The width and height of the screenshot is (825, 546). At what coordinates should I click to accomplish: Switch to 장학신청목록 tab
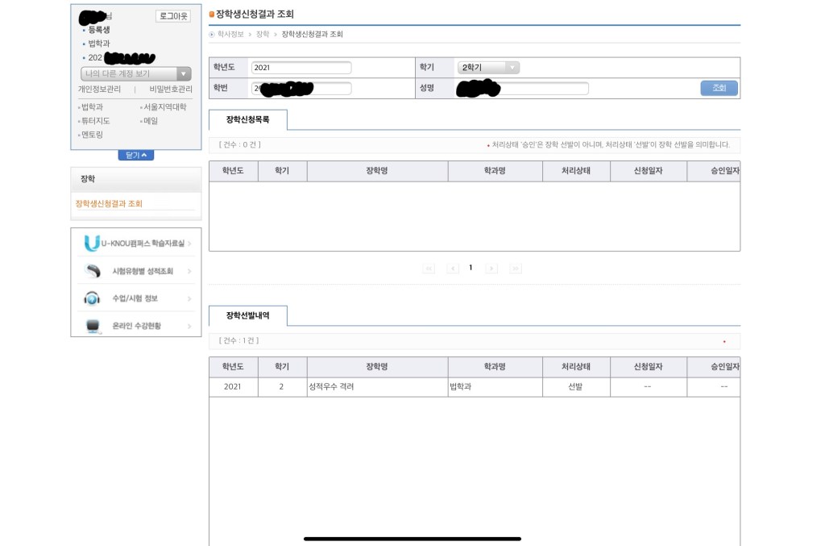[247, 119]
